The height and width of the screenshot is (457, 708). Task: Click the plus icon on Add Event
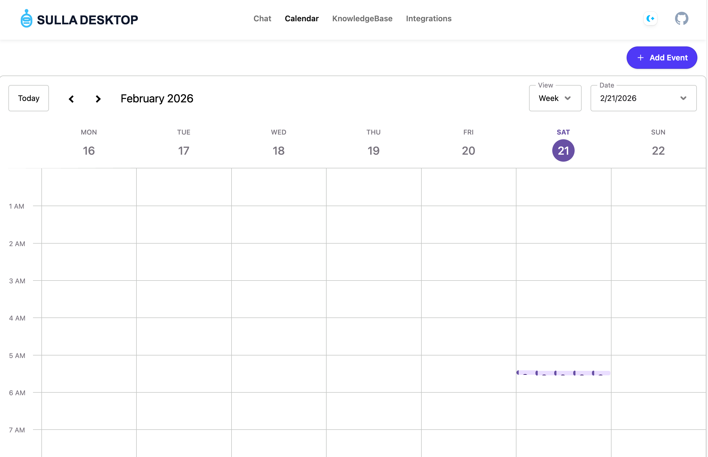pyautogui.click(x=641, y=58)
